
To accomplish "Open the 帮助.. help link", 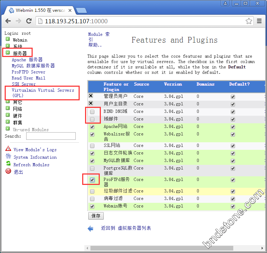I will coord(95,45).
